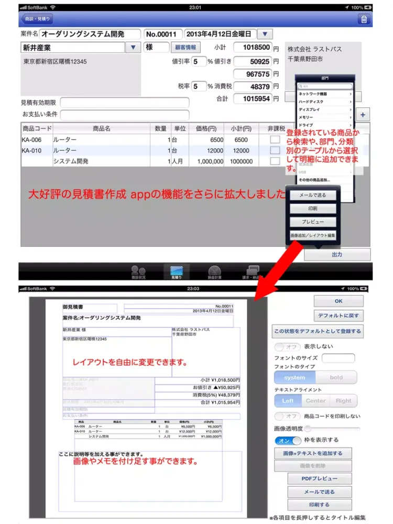
Task: Expand the customer dropdown next to 新井産業
Action: click(x=133, y=48)
